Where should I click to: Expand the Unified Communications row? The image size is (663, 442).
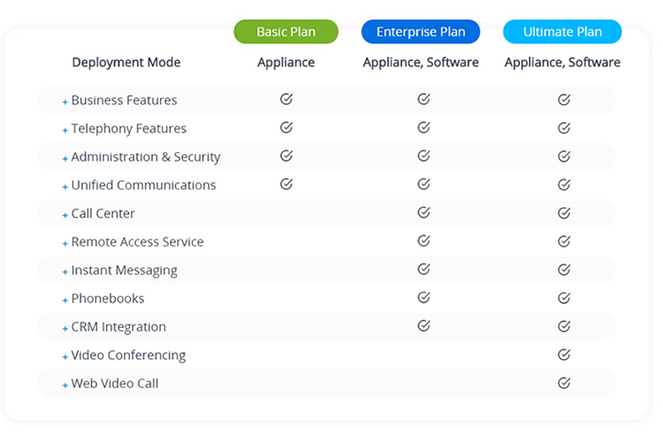[65, 187]
